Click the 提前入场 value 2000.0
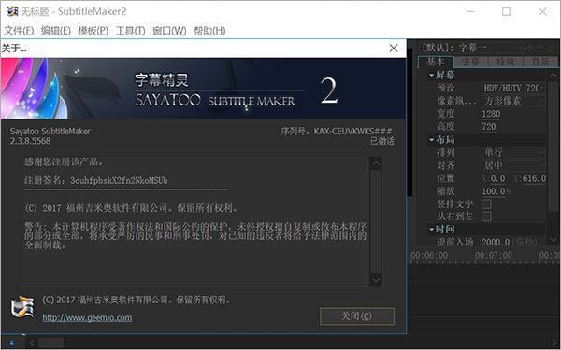Screen dimensions: 561x350 (496, 242)
